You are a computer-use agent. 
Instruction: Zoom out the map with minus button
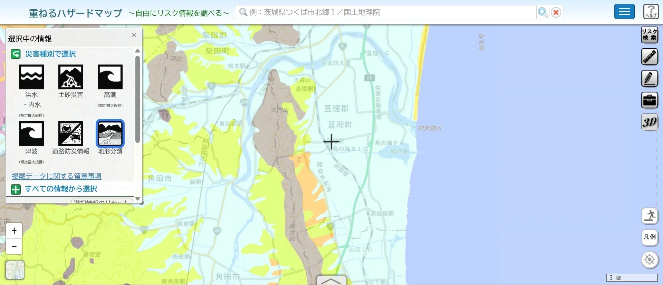14,246
